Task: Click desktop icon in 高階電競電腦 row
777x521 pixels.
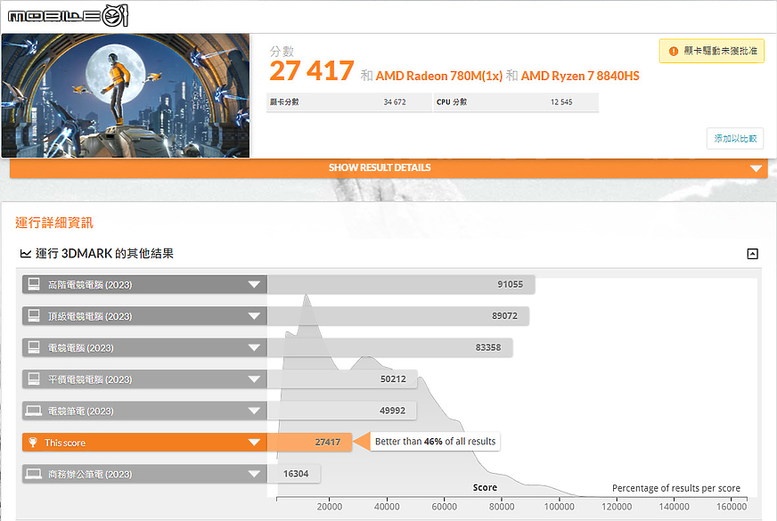Action: 34,284
